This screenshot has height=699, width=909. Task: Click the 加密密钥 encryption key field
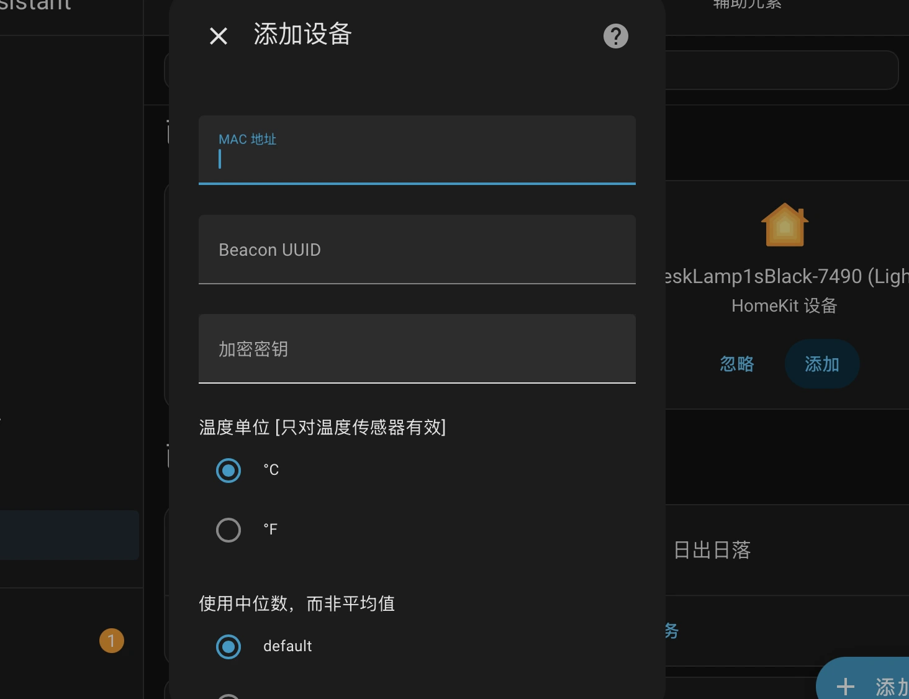click(x=417, y=349)
